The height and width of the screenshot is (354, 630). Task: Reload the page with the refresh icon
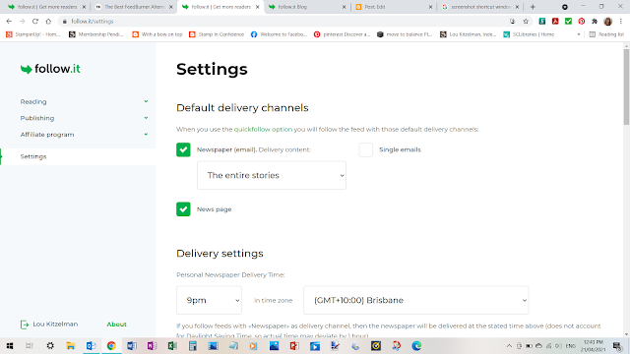[35, 22]
